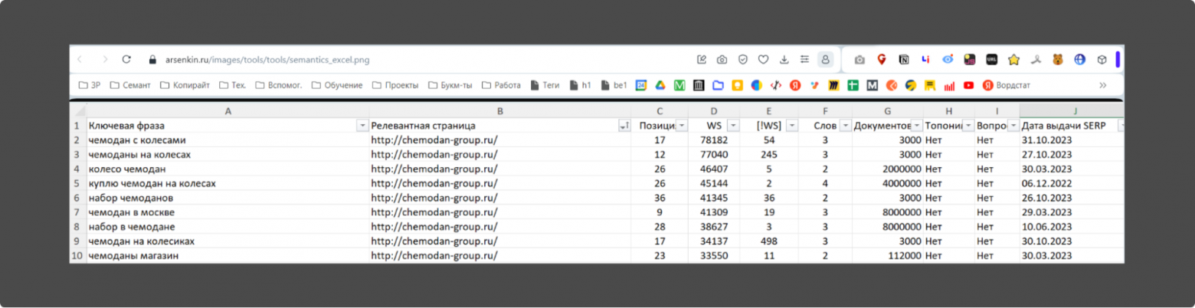Select column D header in the spreadsheet
This screenshot has height=308, width=1195.
(714, 111)
